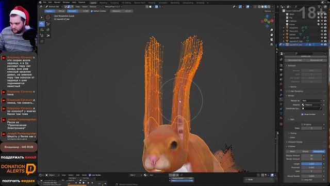Activate the Select Box tool
This screenshot has height=186, width=330.
point(42,17)
